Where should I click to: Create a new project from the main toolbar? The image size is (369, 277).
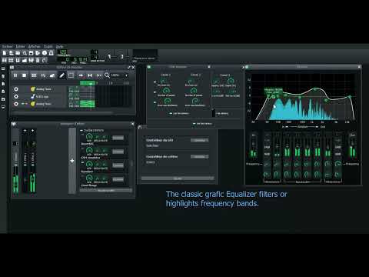(x=5, y=53)
